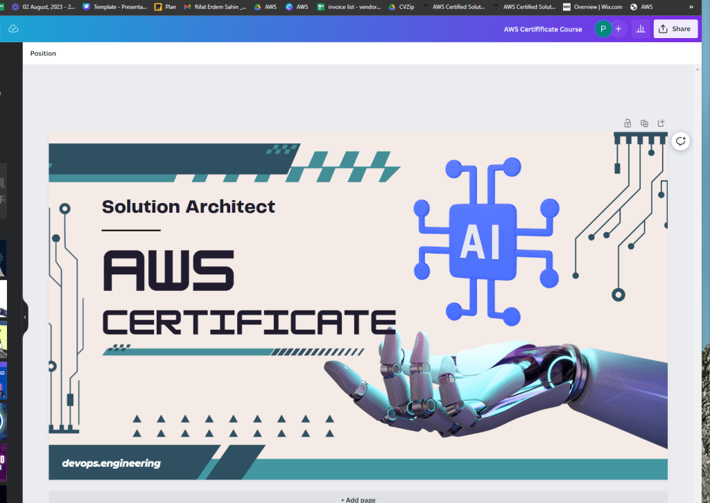Open the Position option

[x=43, y=53]
